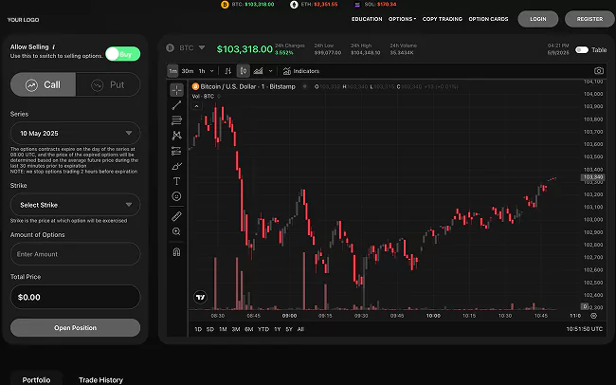The width and height of the screenshot is (616, 385).
Task: Activate the zoom in tool
Action: [176, 231]
